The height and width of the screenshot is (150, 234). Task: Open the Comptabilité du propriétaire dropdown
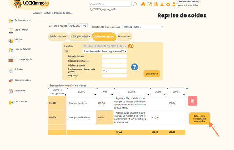tap(142, 27)
